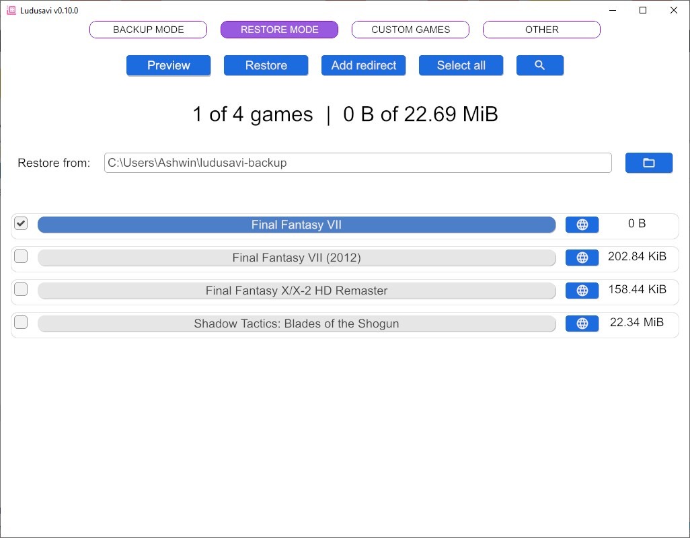690x538 pixels.
Task: Click the Restore button
Action: point(266,65)
